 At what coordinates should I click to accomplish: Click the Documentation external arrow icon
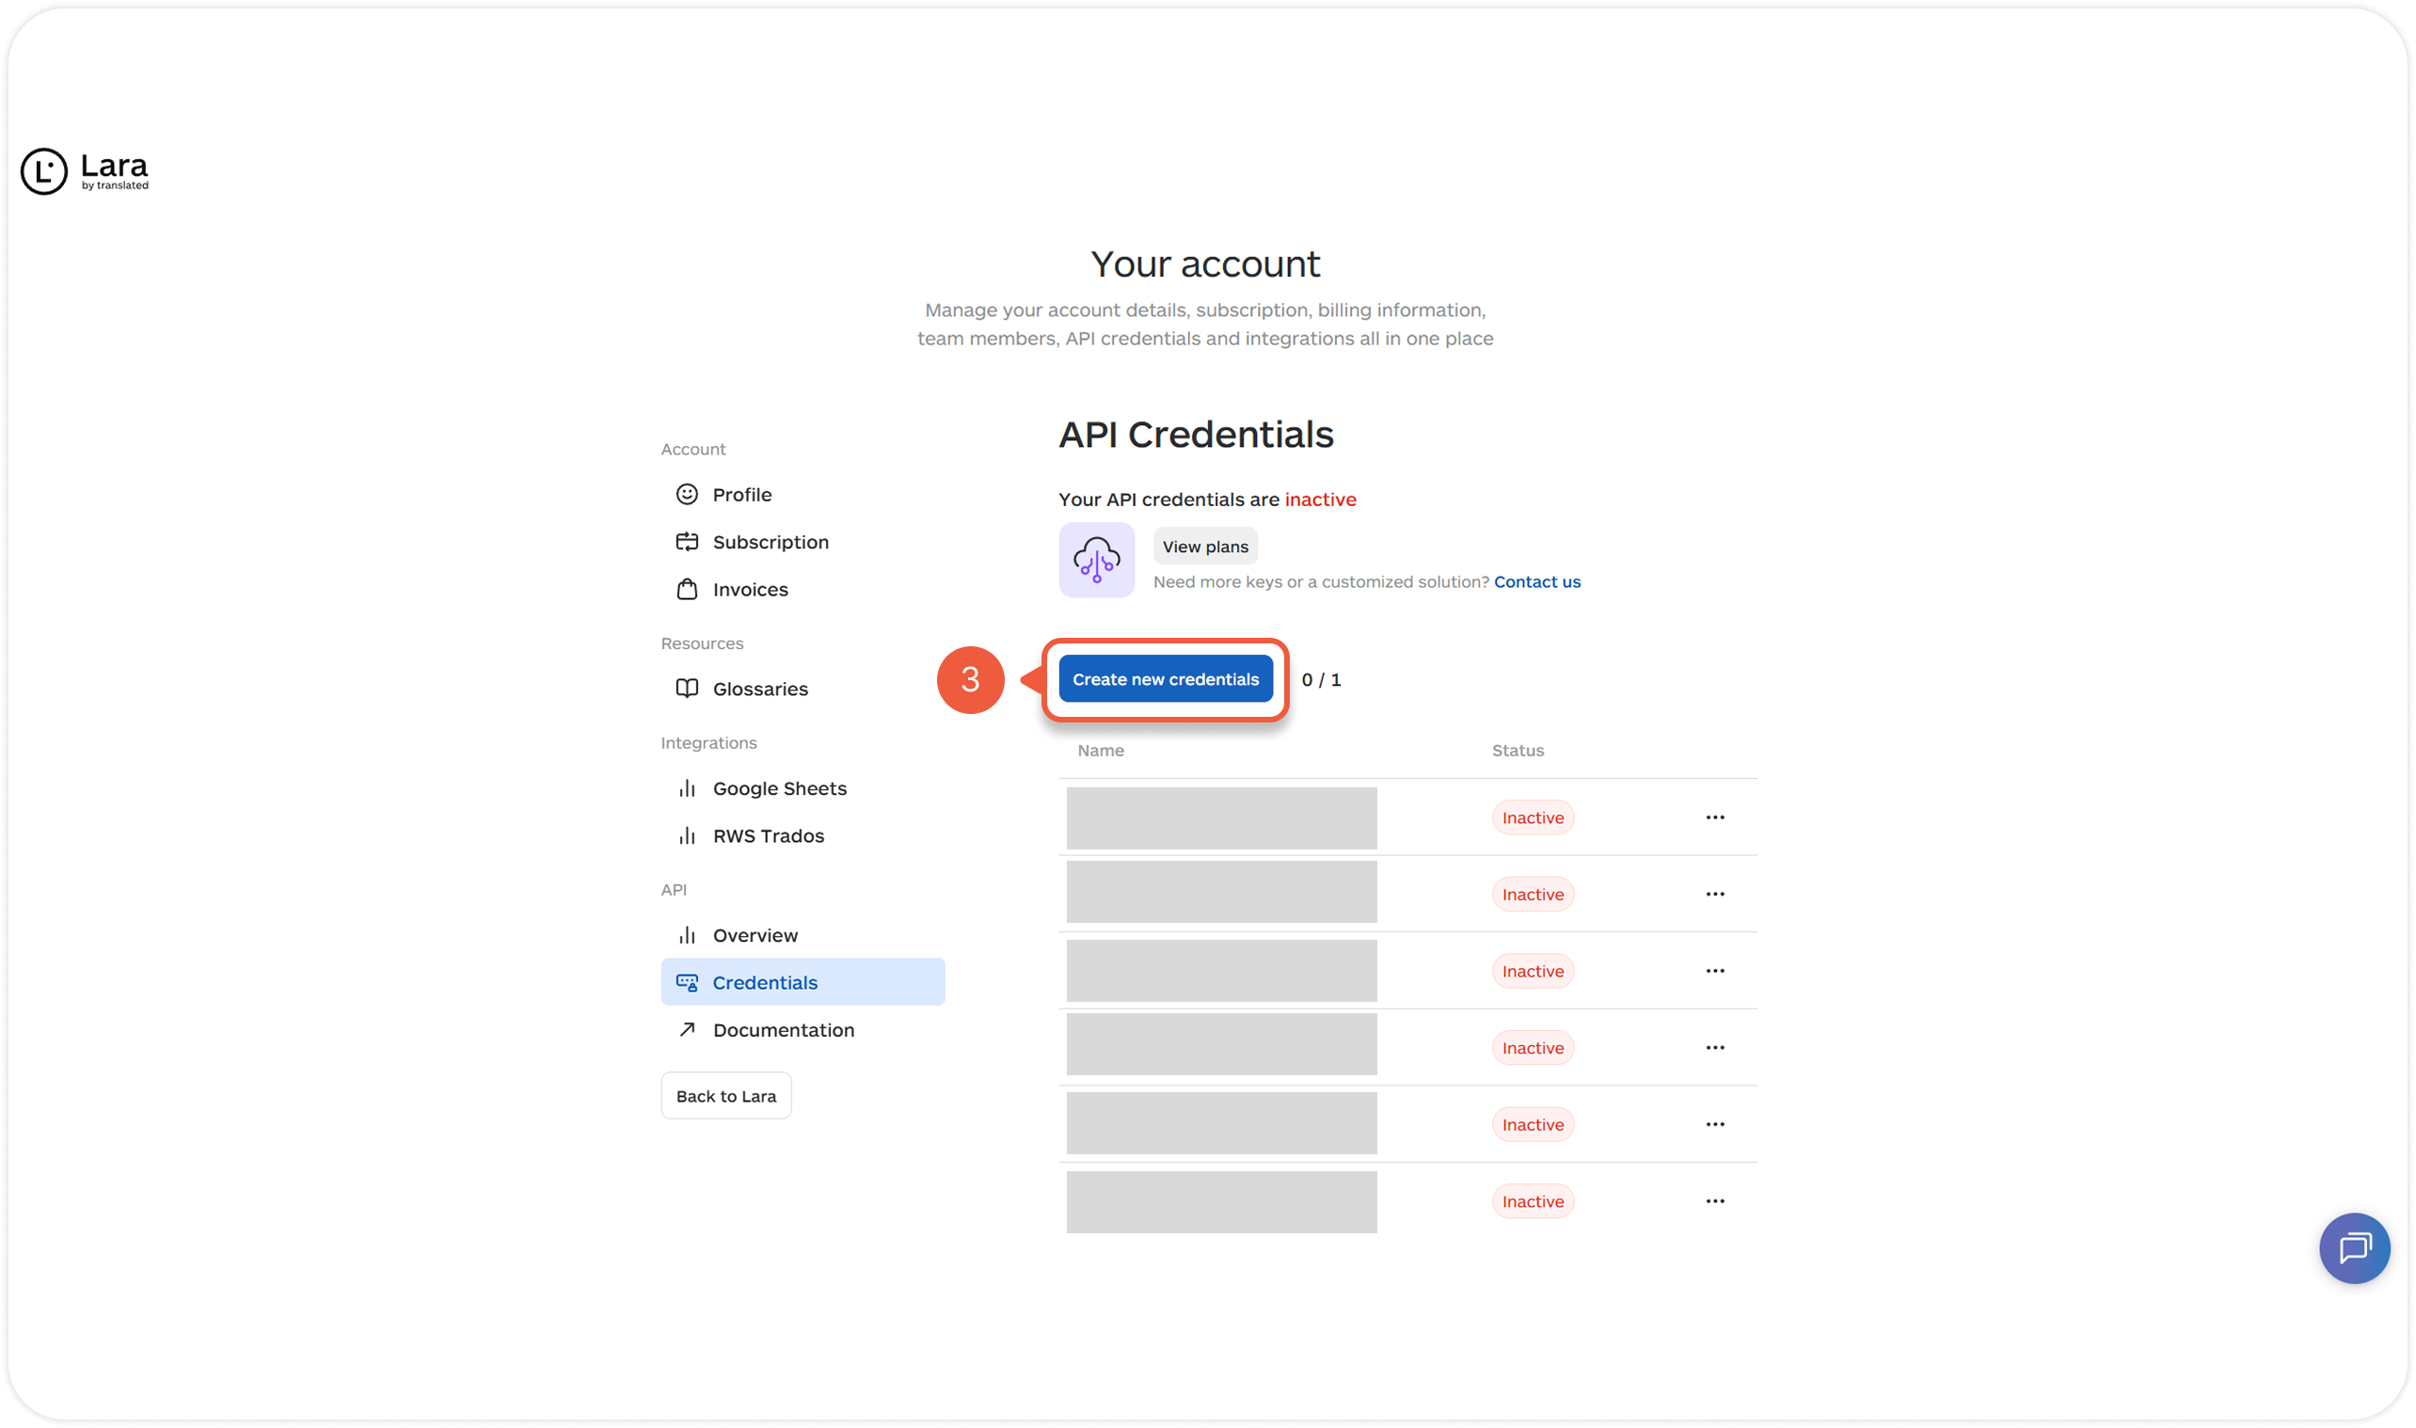tap(687, 1030)
